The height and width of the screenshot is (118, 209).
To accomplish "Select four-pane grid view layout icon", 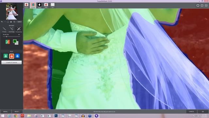I will (x=206, y=6).
